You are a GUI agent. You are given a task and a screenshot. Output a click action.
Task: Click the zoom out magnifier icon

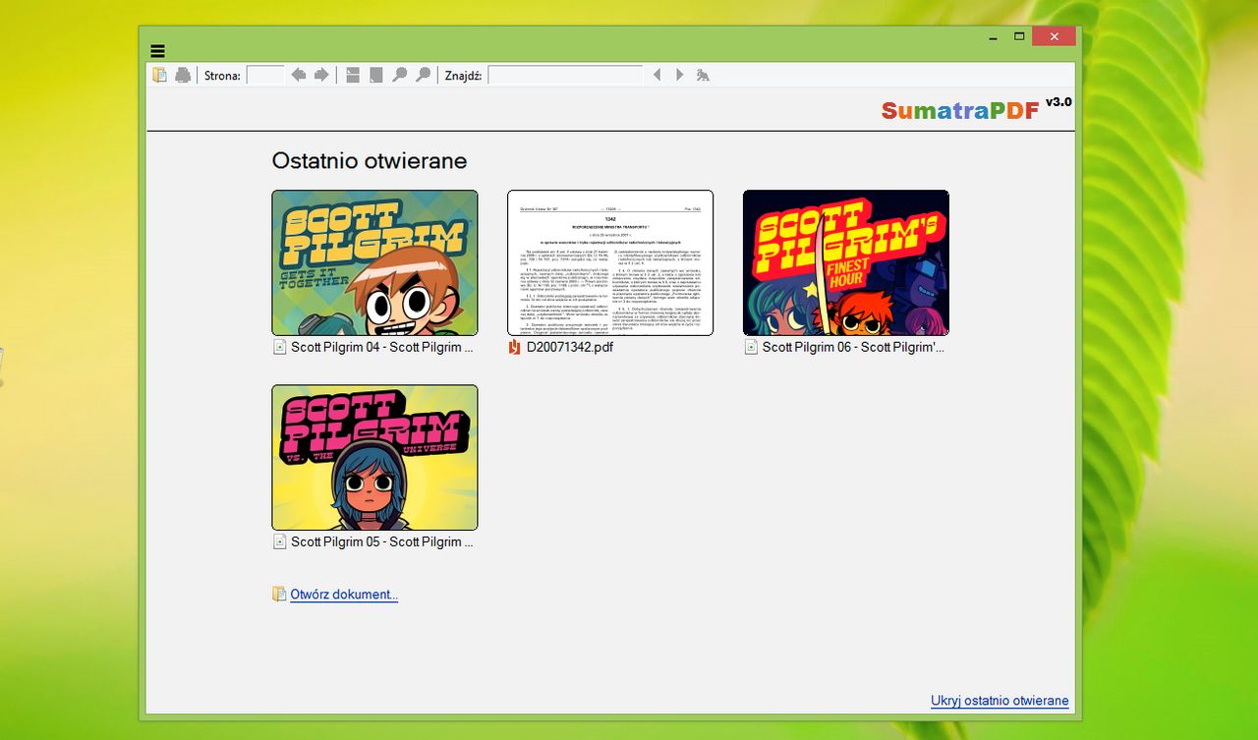[x=400, y=75]
